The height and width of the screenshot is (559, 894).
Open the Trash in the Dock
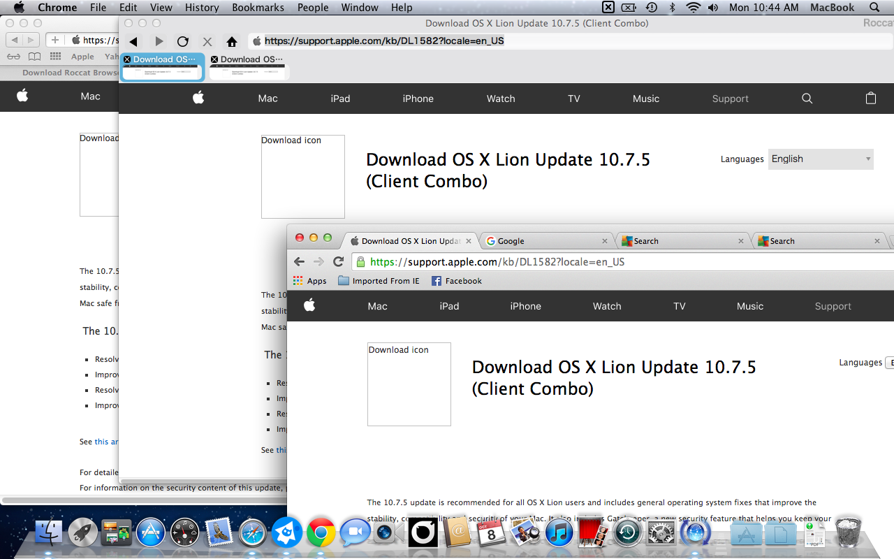[x=847, y=531]
